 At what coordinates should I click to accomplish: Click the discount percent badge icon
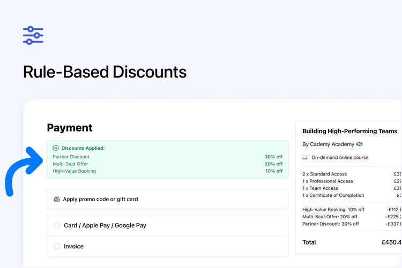click(x=56, y=148)
